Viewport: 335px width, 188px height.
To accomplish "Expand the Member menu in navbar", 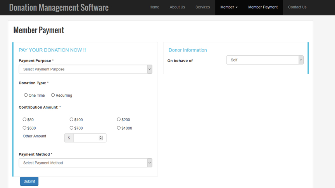I will pos(229,7).
